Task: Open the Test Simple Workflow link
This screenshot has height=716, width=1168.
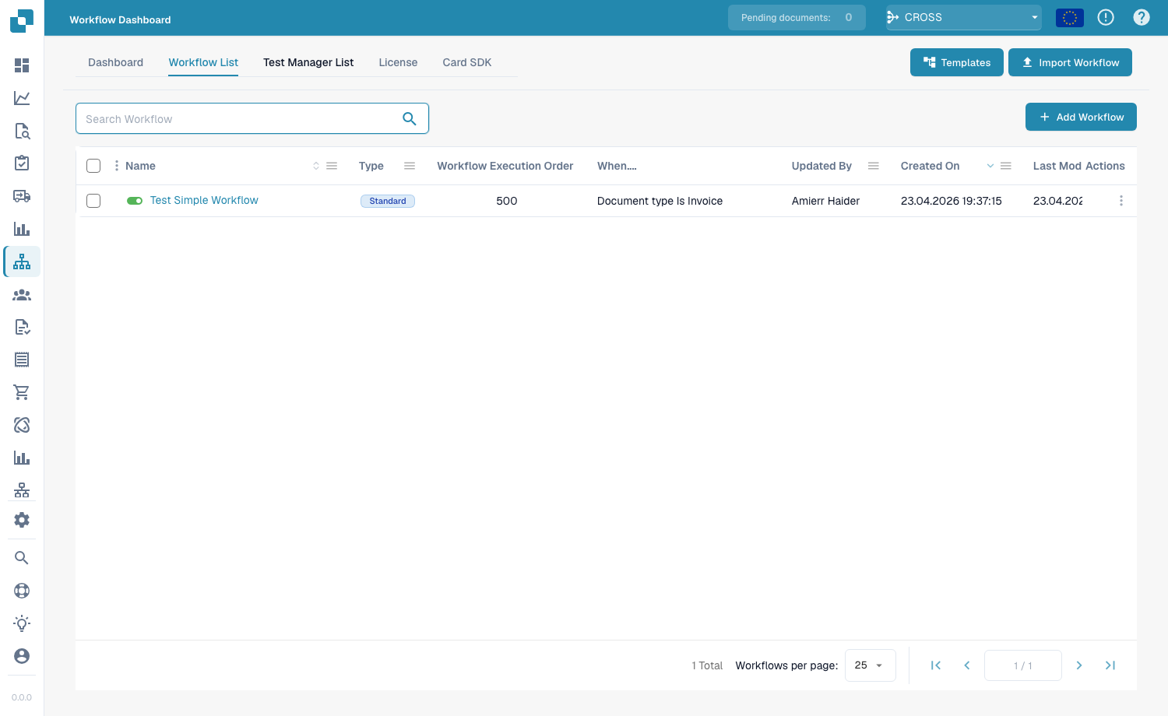Action: (204, 200)
